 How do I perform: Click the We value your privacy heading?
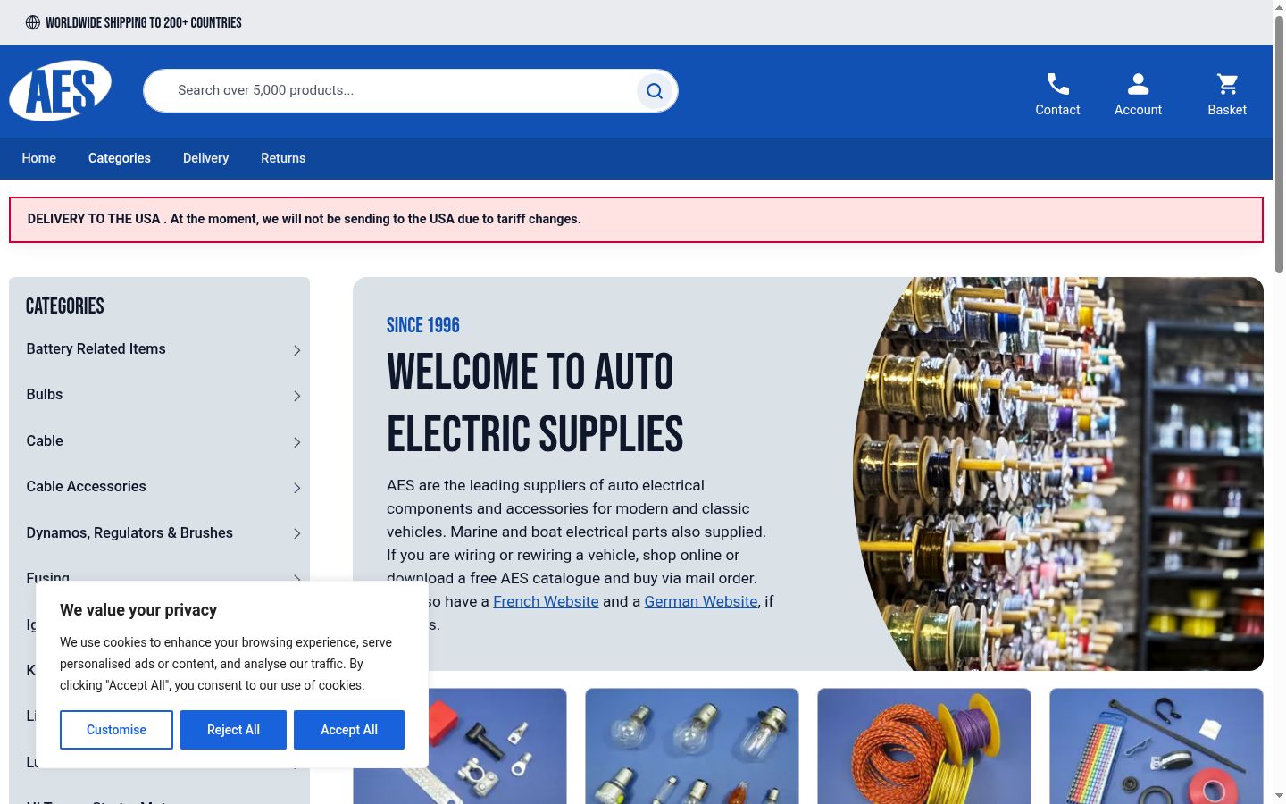138,610
